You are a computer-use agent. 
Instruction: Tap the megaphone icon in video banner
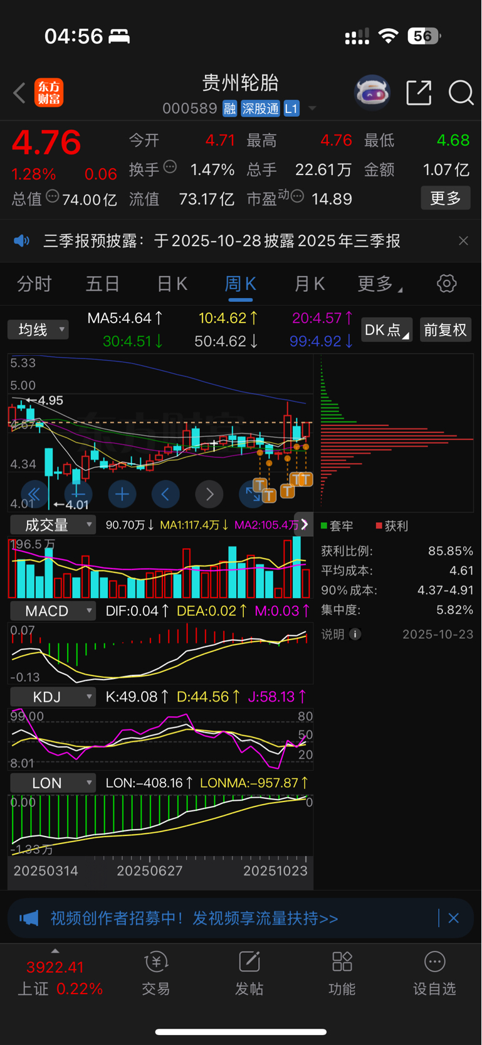pyautogui.click(x=29, y=918)
